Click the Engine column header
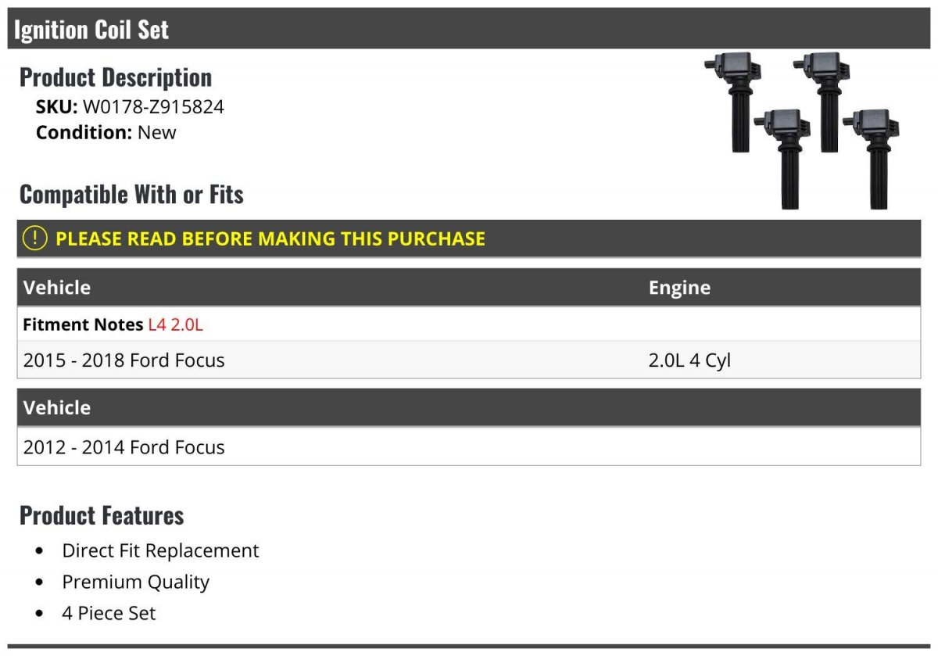 [x=679, y=287]
